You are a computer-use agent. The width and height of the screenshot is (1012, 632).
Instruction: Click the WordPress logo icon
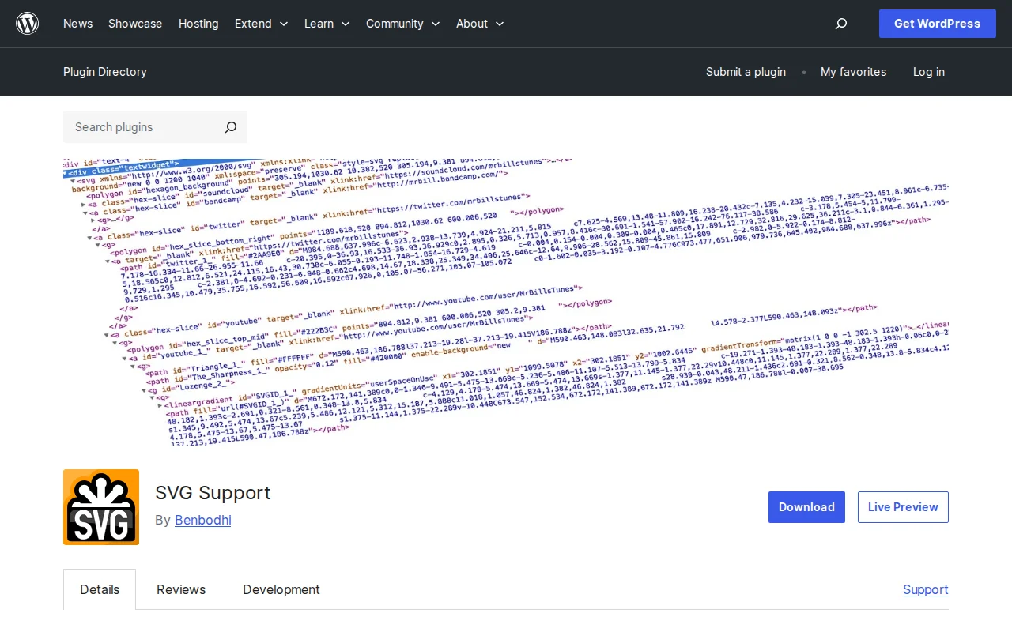coord(27,24)
